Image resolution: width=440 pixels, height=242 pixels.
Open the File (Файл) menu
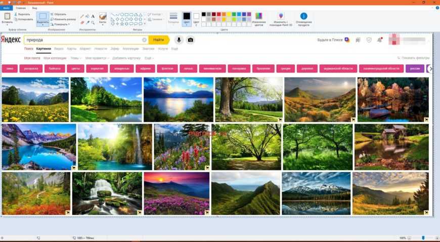tap(6, 8)
